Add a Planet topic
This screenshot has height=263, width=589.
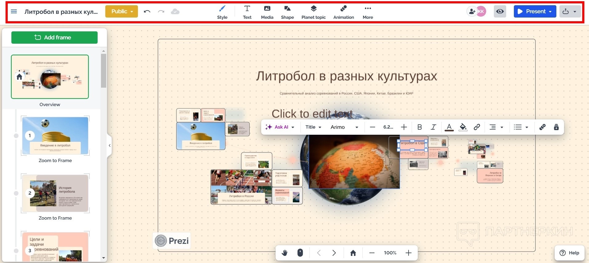pyautogui.click(x=313, y=12)
